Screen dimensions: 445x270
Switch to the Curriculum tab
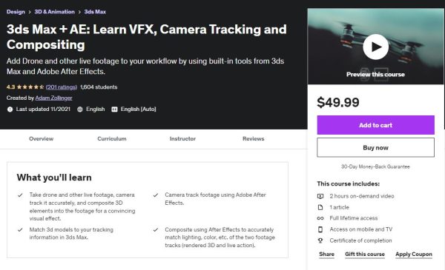coord(112,138)
